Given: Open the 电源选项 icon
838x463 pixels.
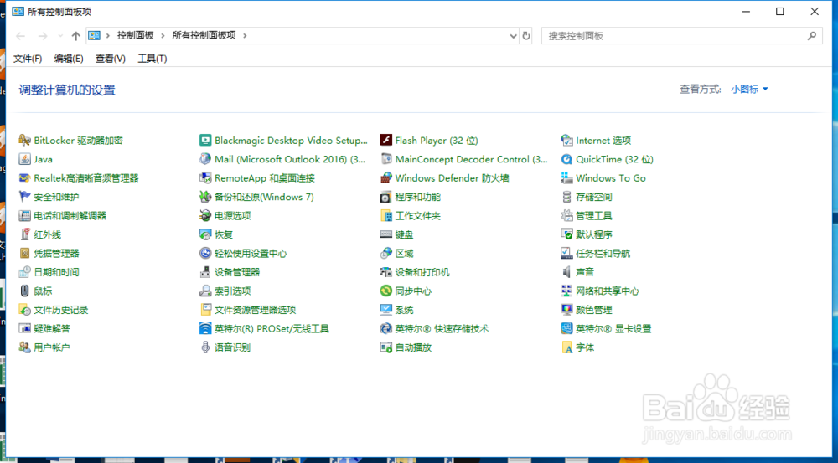Looking at the screenshot, I should 205,216.
